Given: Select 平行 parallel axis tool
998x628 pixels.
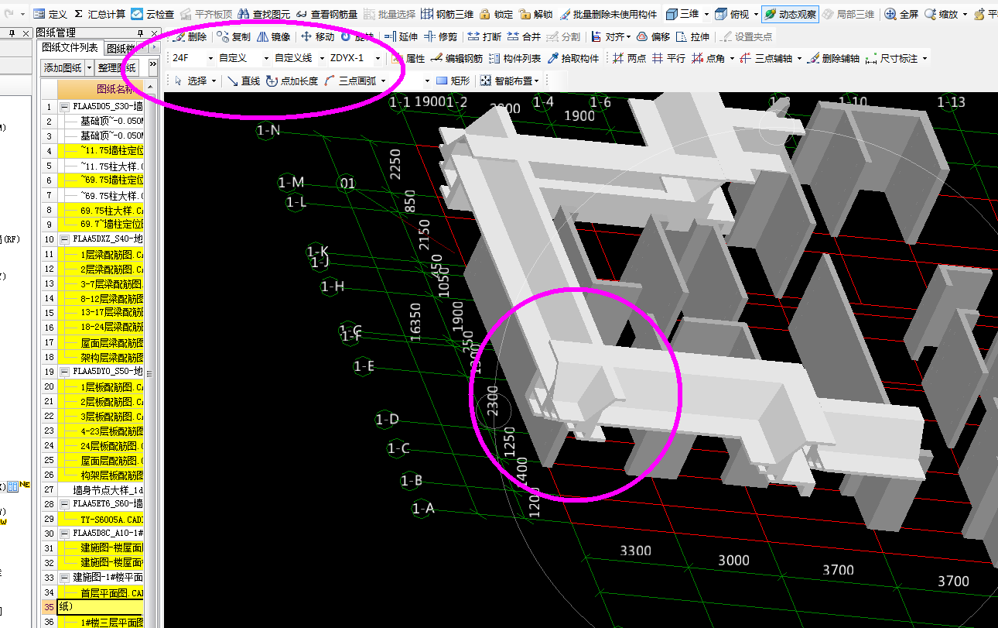Looking at the screenshot, I should point(668,58).
